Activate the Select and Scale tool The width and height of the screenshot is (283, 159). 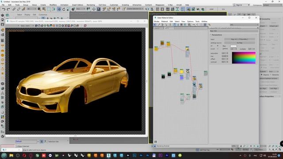coord(69,9)
